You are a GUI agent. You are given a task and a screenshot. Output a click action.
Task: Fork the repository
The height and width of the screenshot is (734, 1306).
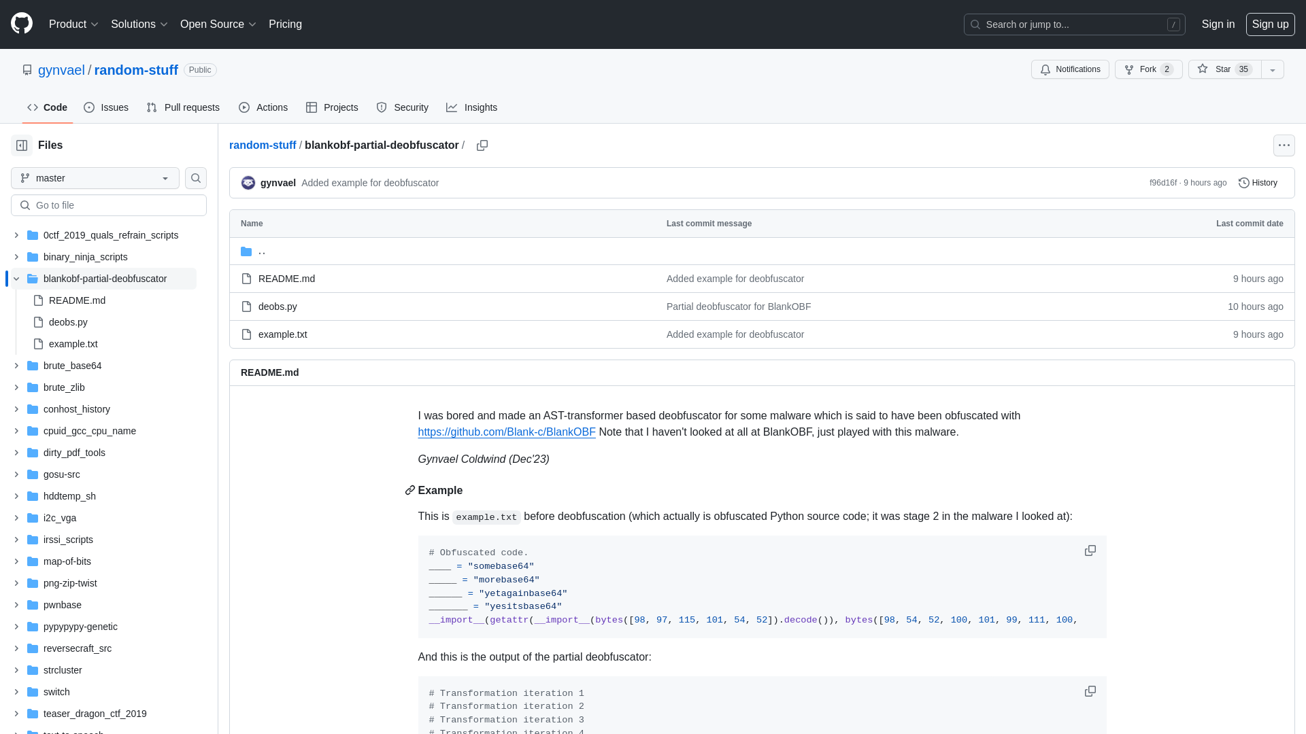(1148, 69)
